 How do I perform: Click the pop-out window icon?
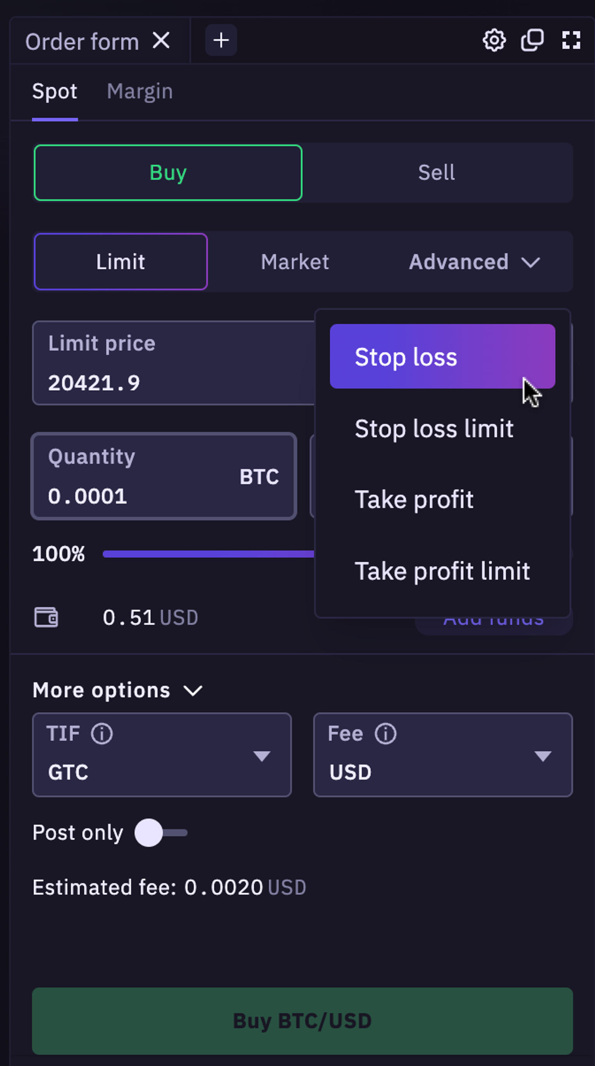pos(532,41)
